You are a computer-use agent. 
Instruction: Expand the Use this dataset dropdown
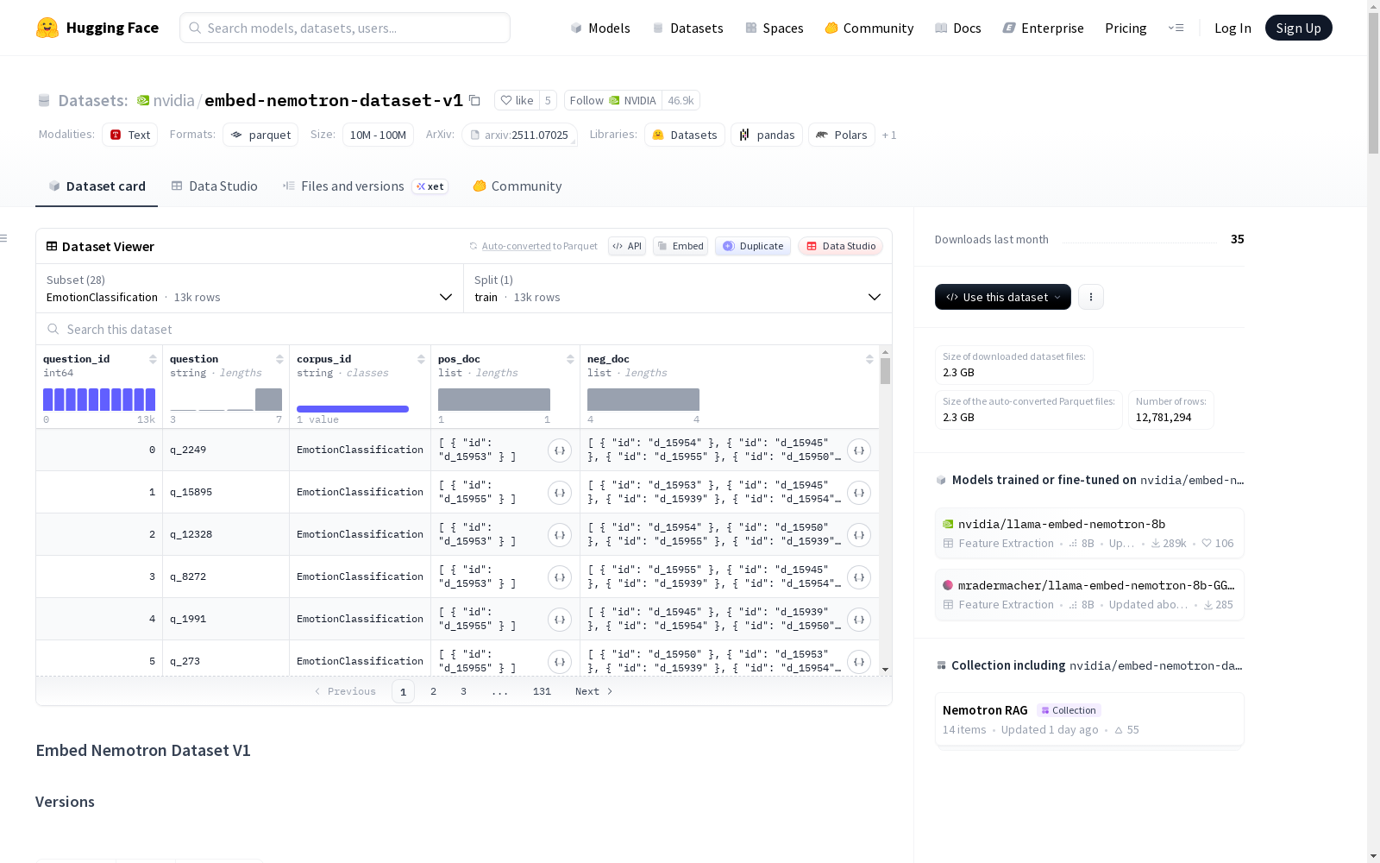pos(1003,297)
